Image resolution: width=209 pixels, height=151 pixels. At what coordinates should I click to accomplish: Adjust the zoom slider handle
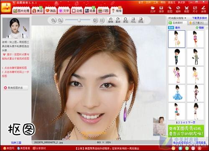click(x=79, y=20)
